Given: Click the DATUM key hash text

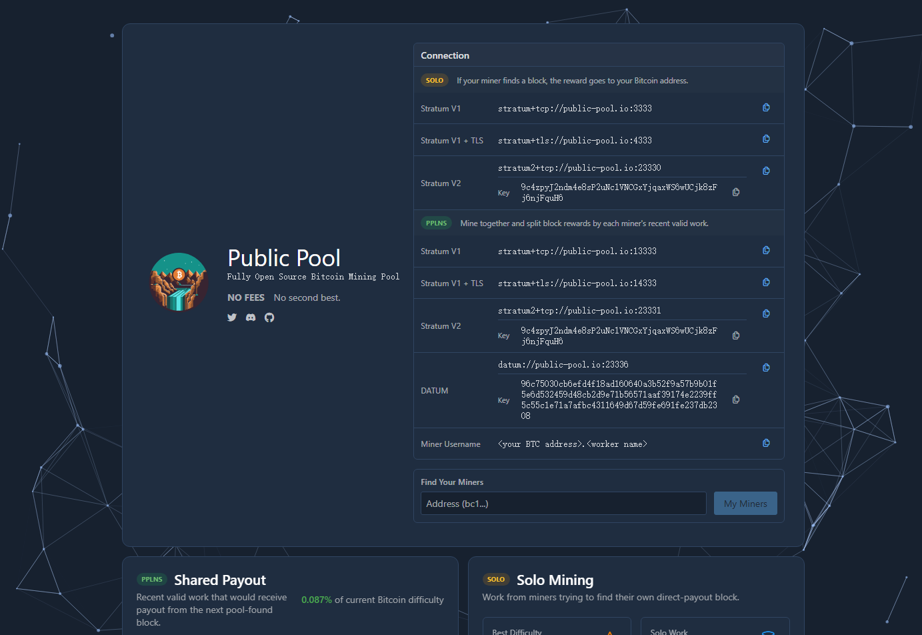Looking at the screenshot, I should point(619,400).
